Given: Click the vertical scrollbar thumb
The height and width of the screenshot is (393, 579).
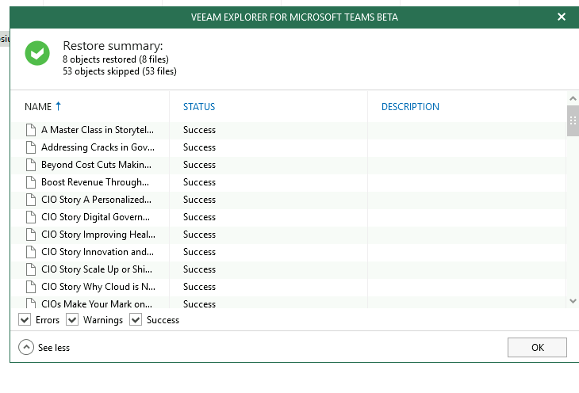Looking at the screenshot, I should point(573,120).
